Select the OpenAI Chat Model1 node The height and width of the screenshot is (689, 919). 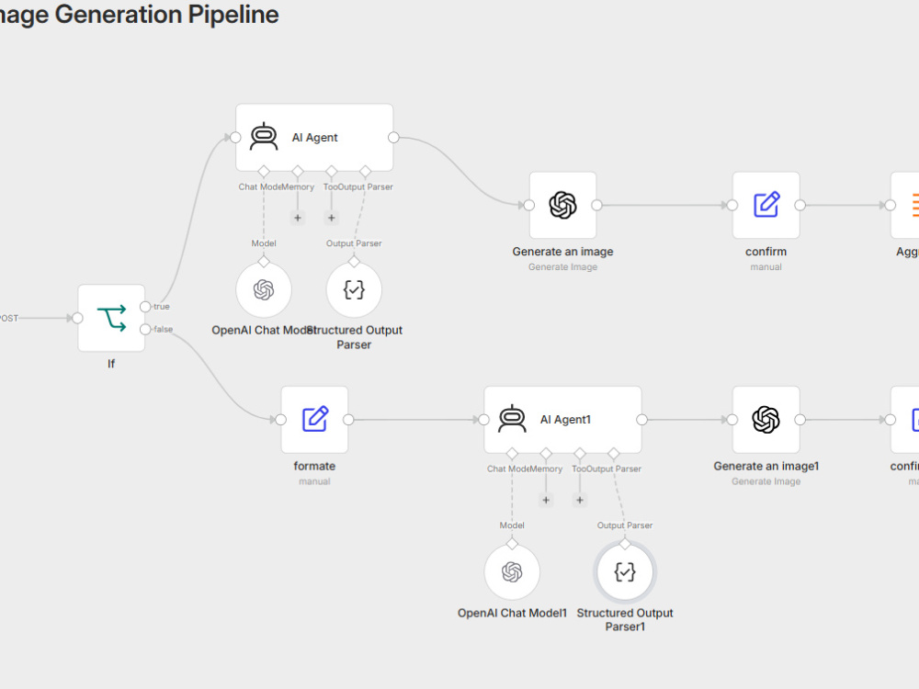(x=512, y=572)
